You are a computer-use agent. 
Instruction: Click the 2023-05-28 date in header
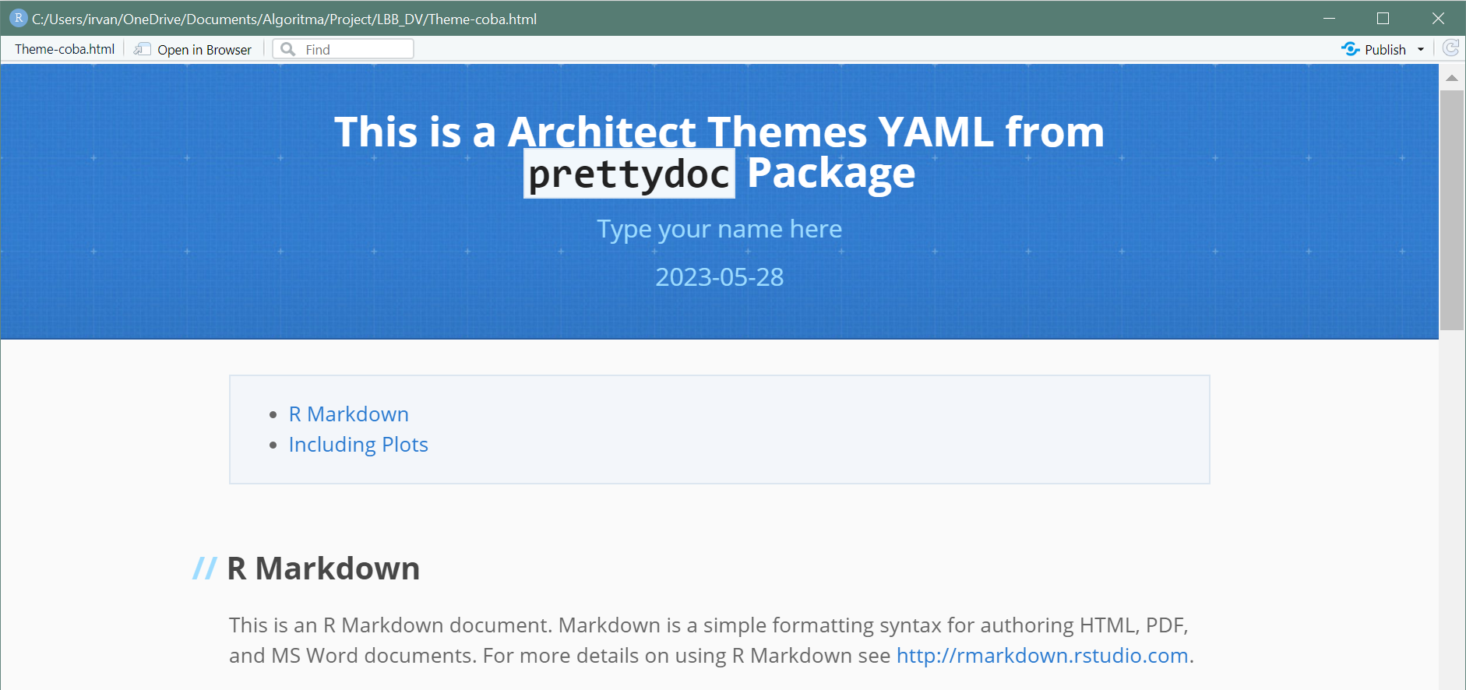[719, 277]
